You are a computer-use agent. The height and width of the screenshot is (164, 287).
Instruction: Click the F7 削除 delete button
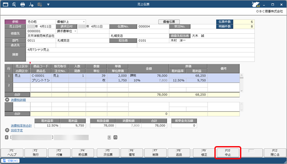pos(155,152)
